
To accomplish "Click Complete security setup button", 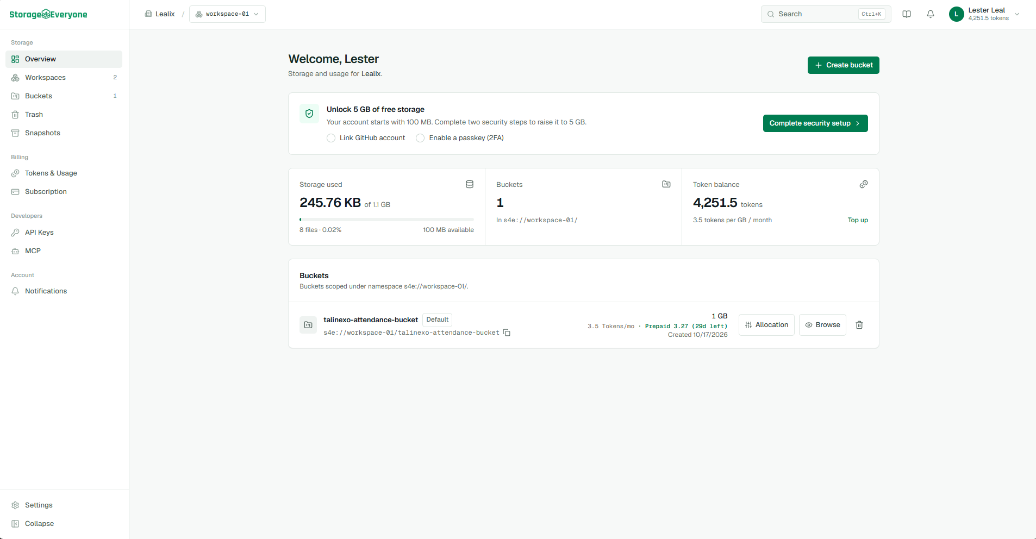I will pyautogui.click(x=815, y=123).
